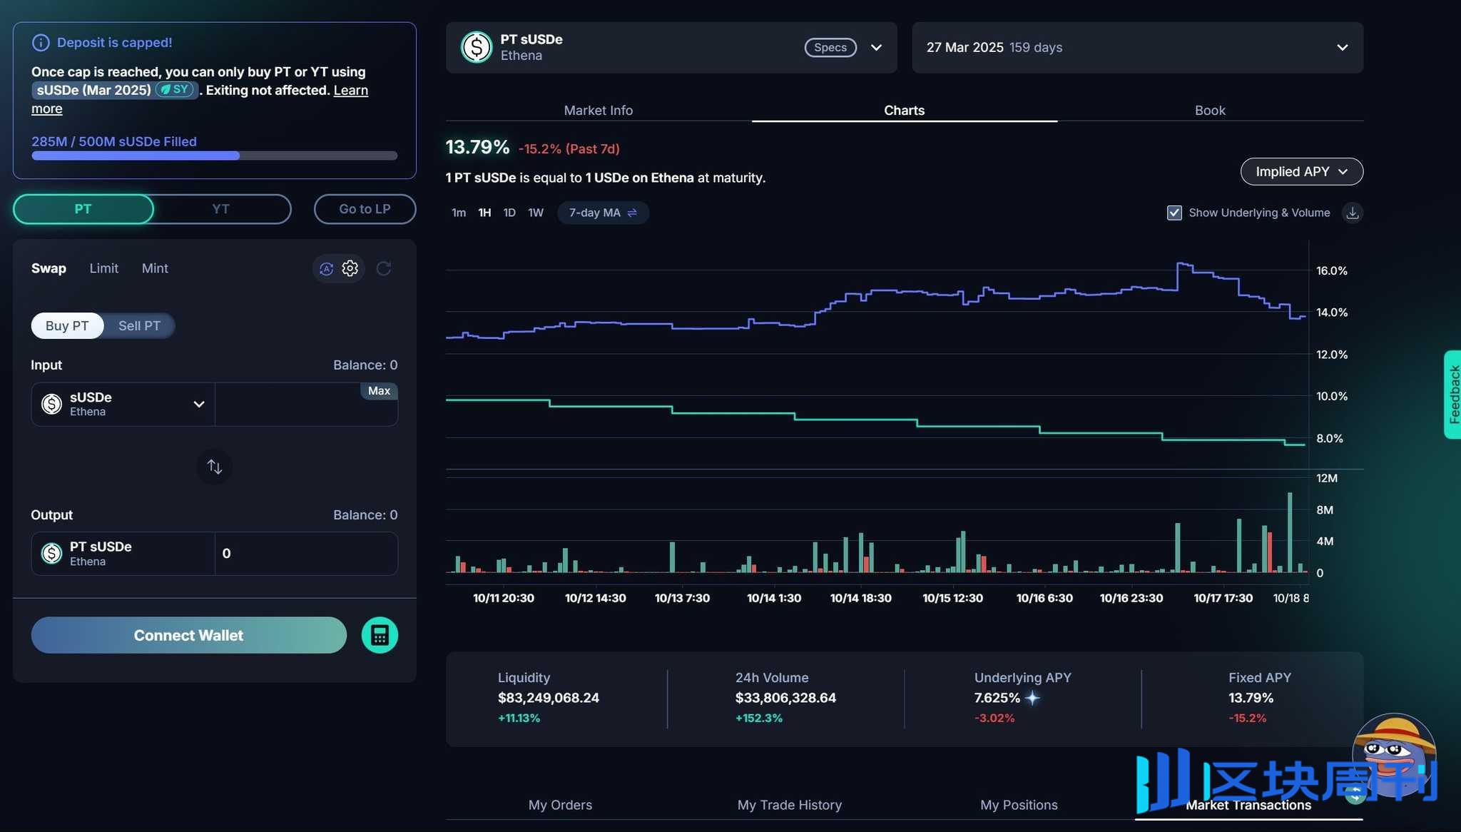Click the Liquidity value $83,249,068.24

click(549, 698)
